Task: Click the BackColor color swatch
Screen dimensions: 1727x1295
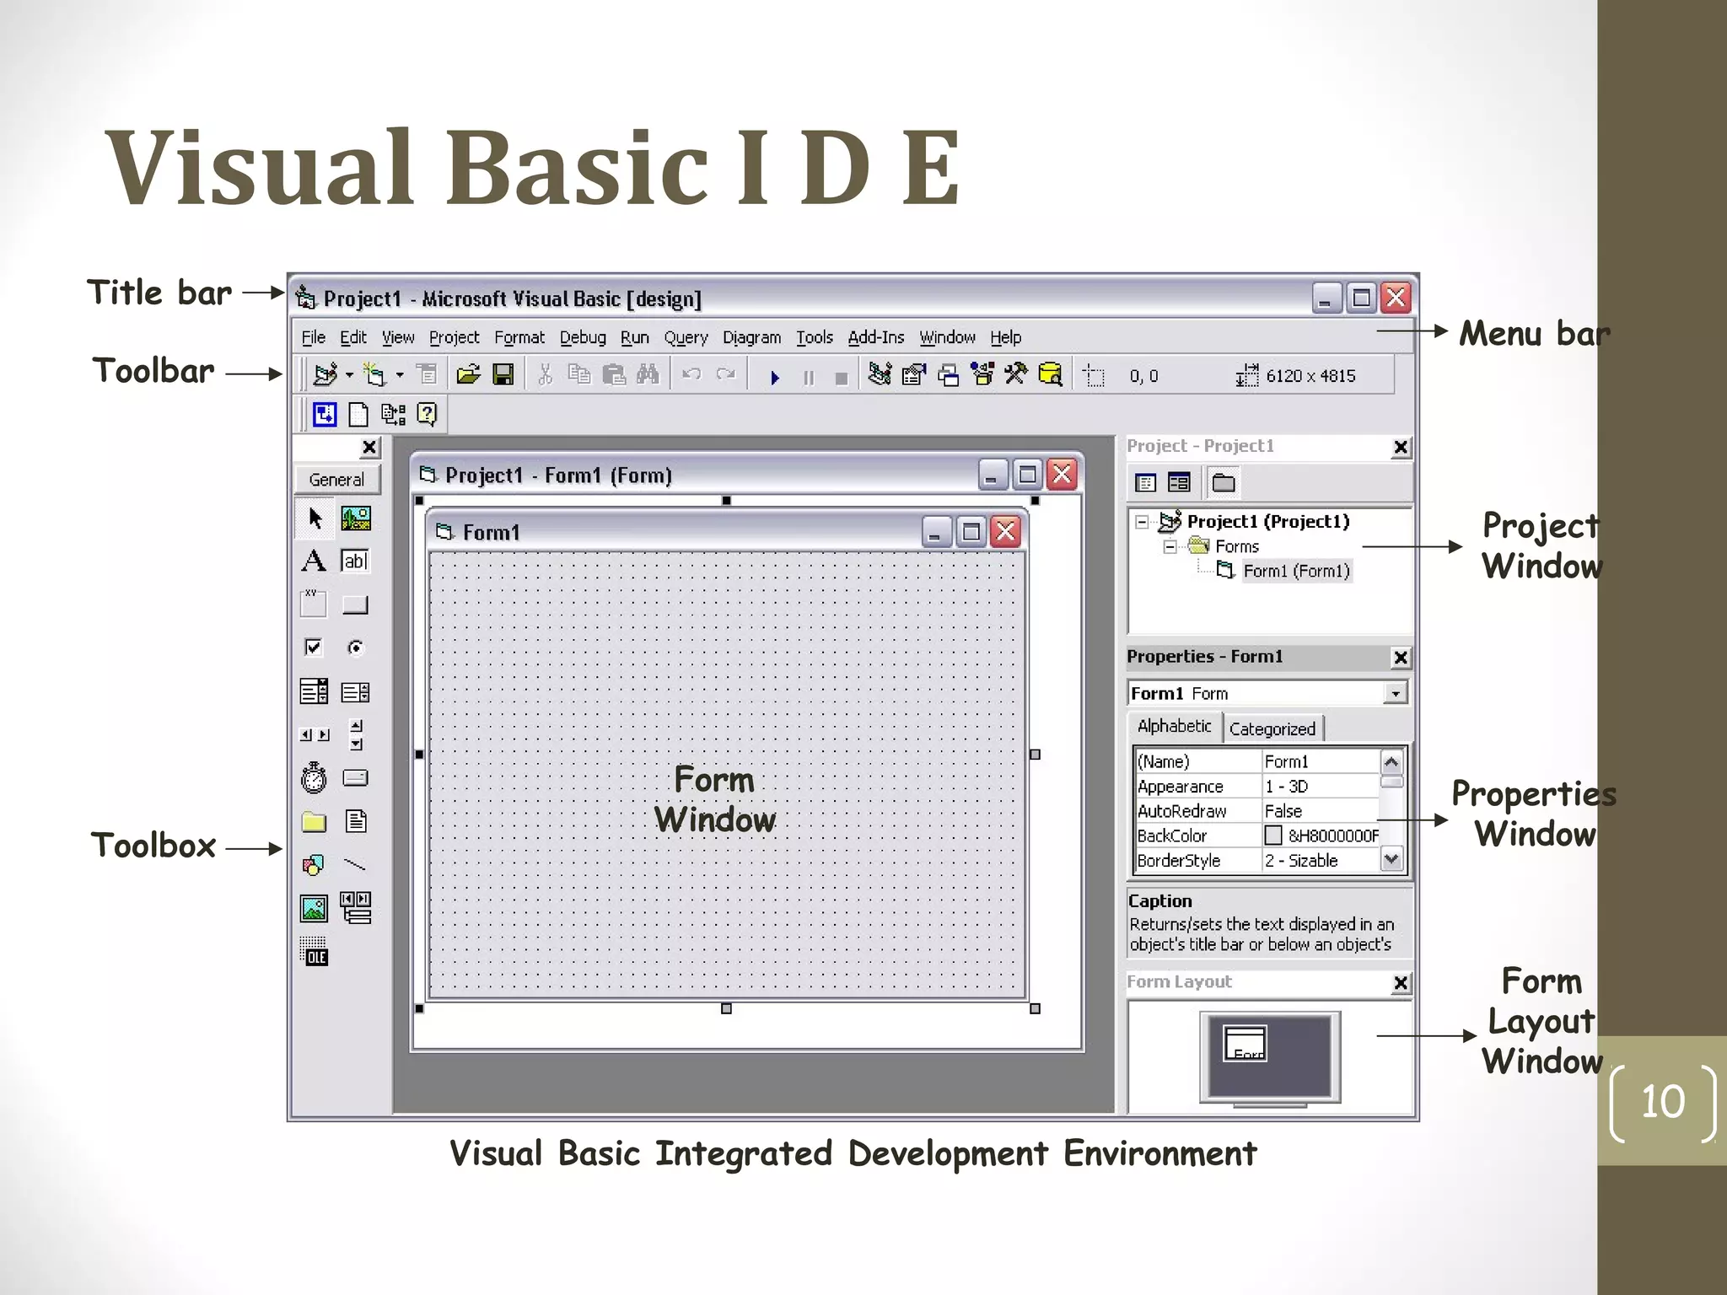Action: 1273,836
